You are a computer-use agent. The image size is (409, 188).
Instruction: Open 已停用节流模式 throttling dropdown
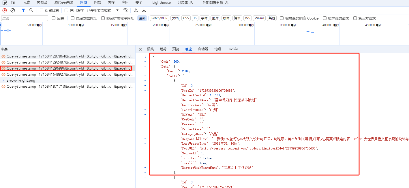coord(103,10)
